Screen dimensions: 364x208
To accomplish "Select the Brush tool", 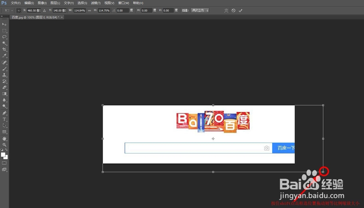I will pos(4,69).
